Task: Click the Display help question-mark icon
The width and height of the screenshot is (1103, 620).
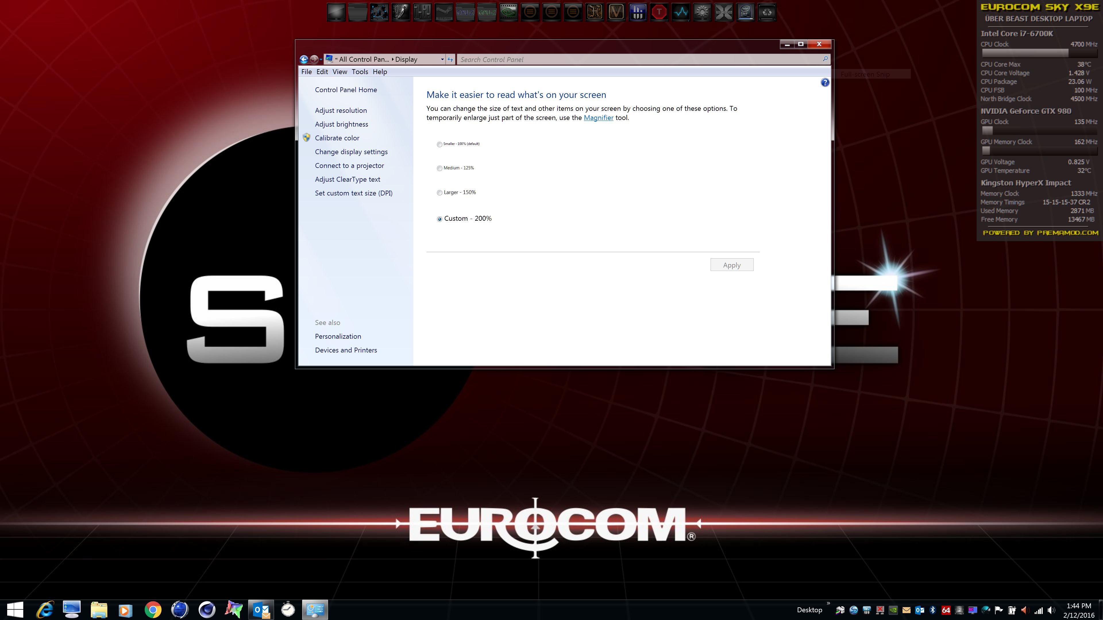Action: point(825,83)
